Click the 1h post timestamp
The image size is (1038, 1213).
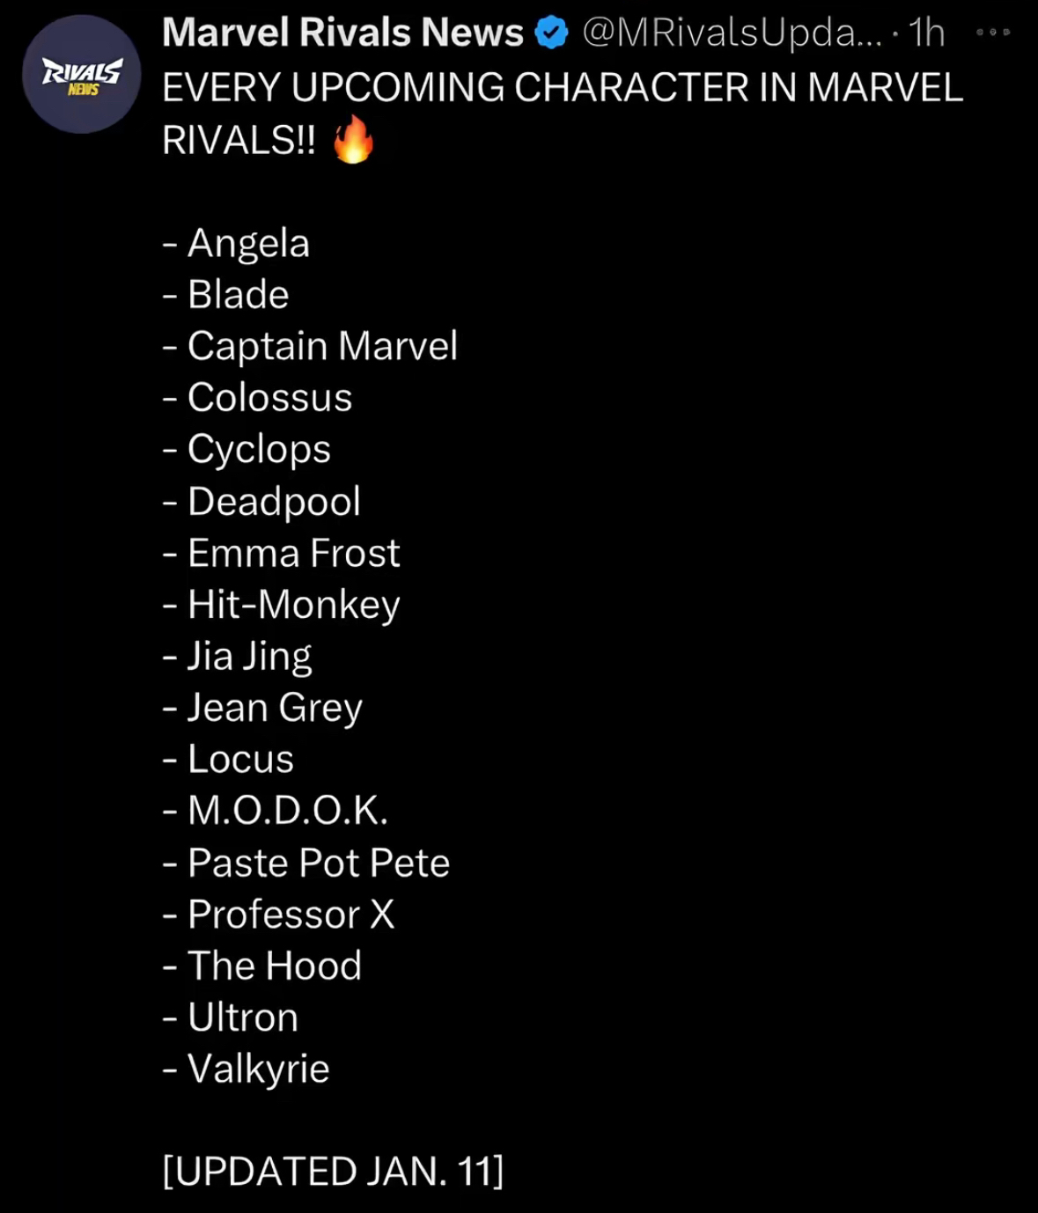926,33
